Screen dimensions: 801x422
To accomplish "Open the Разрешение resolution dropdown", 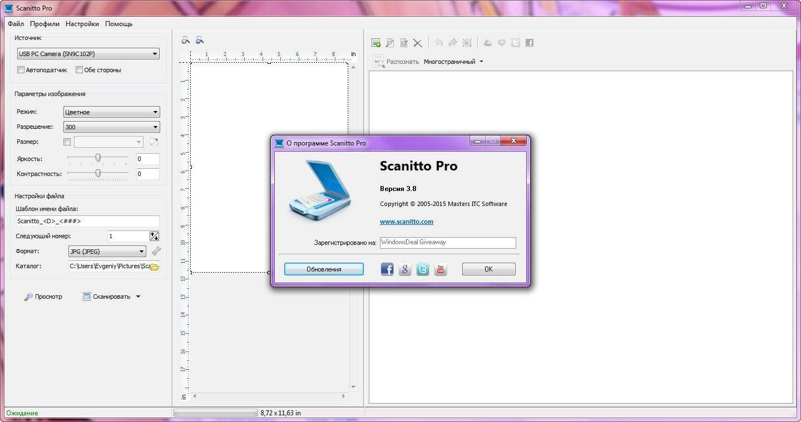I will (x=111, y=127).
